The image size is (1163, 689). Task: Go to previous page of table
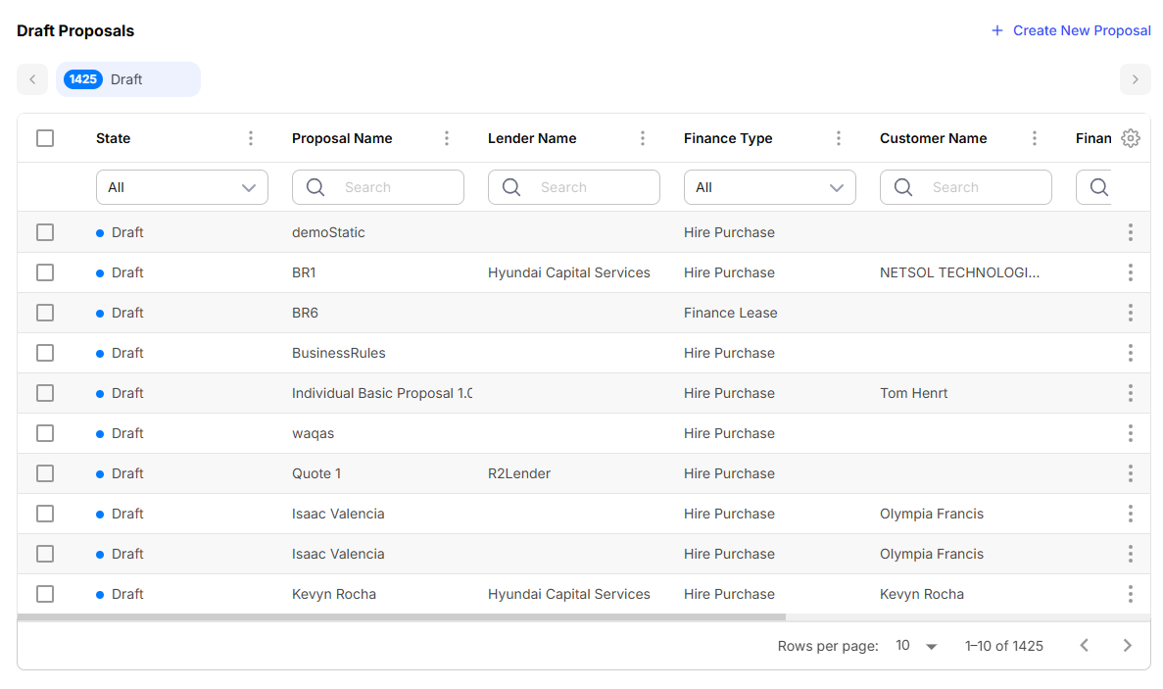[1085, 645]
